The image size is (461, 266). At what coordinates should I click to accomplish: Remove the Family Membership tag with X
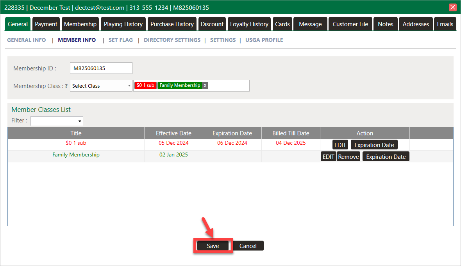click(x=205, y=86)
